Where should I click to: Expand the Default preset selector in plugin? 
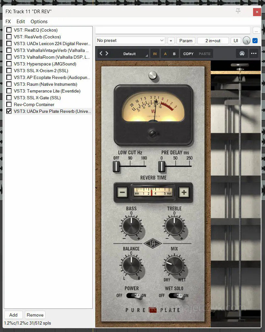(x=129, y=54)
